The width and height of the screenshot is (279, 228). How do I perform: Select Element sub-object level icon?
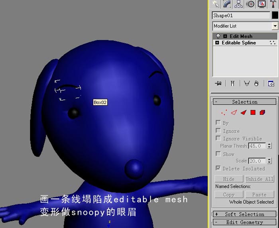[x=262, y=112]
